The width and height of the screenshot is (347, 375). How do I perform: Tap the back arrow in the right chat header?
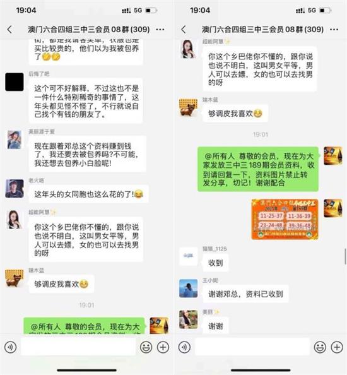[x=184, y=30]
